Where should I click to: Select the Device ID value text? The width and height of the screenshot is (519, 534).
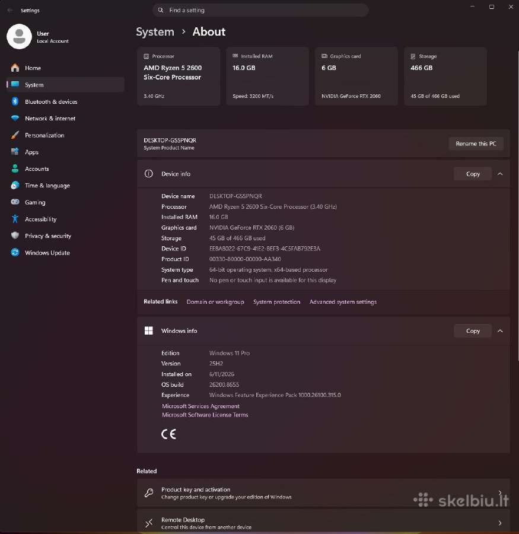pyautogui.click(x=265, y=249)
